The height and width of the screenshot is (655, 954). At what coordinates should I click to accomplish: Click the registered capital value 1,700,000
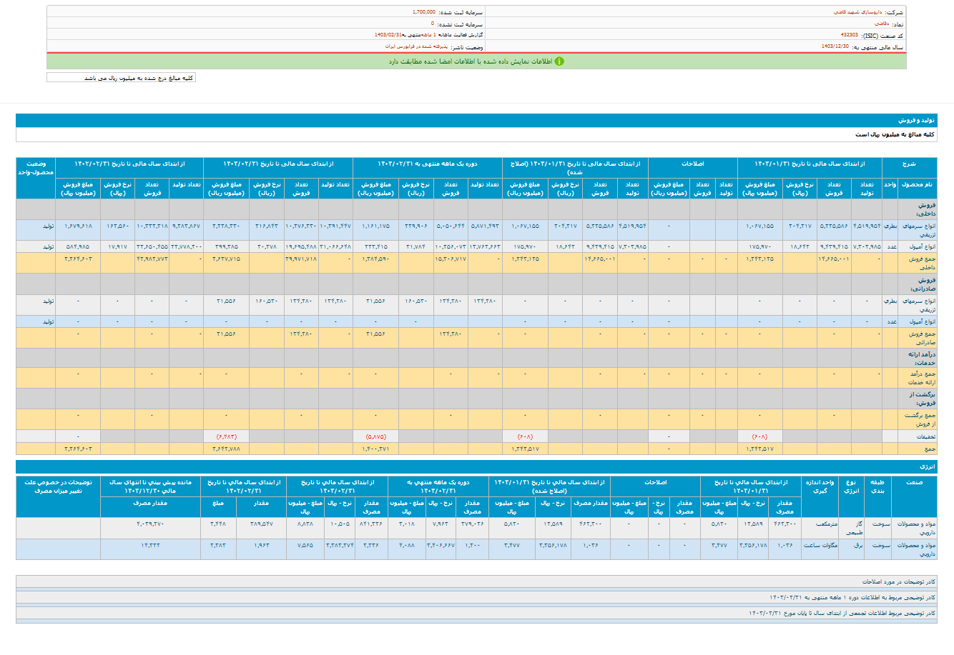point(423,12)
